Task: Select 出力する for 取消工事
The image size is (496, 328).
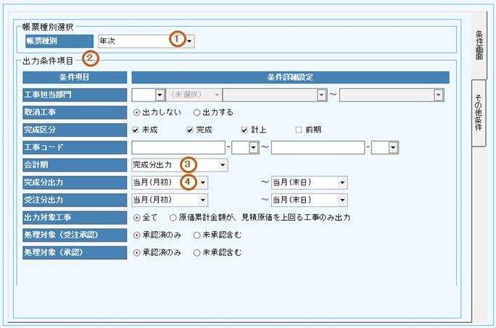Action: [x=197, y=112]
